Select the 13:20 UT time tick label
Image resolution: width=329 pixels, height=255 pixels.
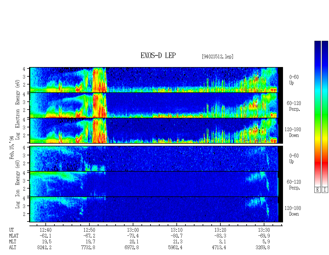point(220,230)
